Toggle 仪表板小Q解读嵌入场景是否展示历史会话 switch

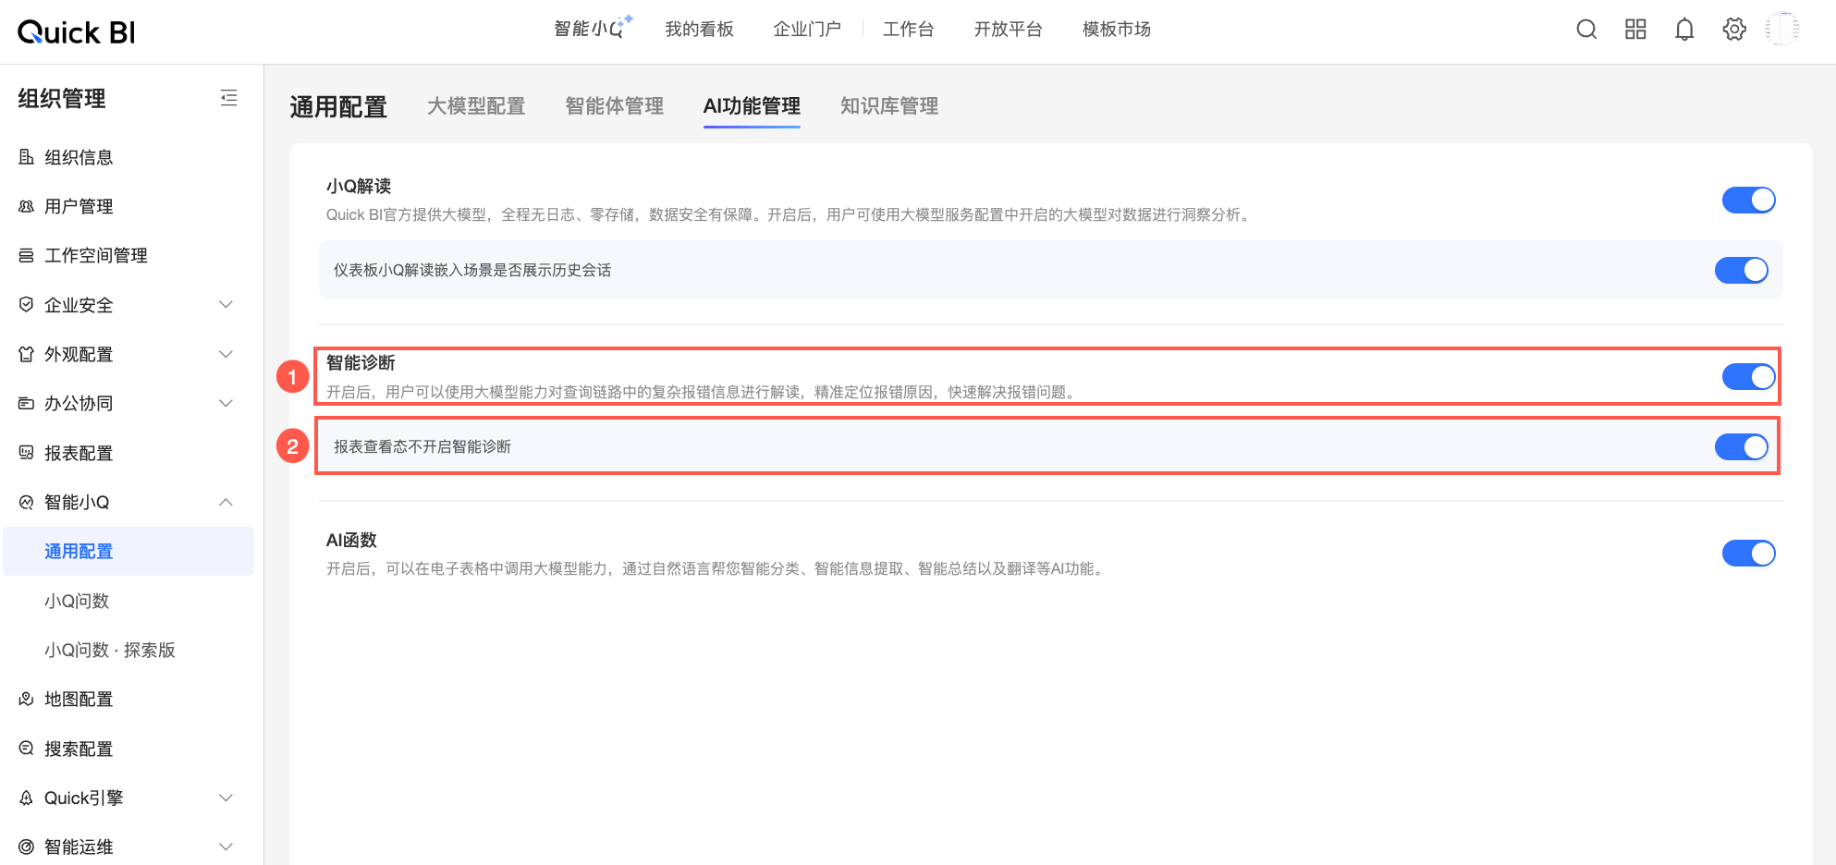pos(1741,270)
